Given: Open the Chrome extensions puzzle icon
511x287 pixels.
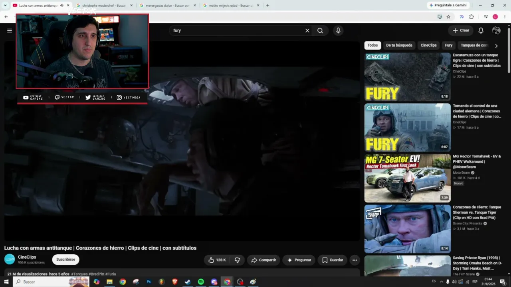Looking at the screenshot, I should (471, 17).
